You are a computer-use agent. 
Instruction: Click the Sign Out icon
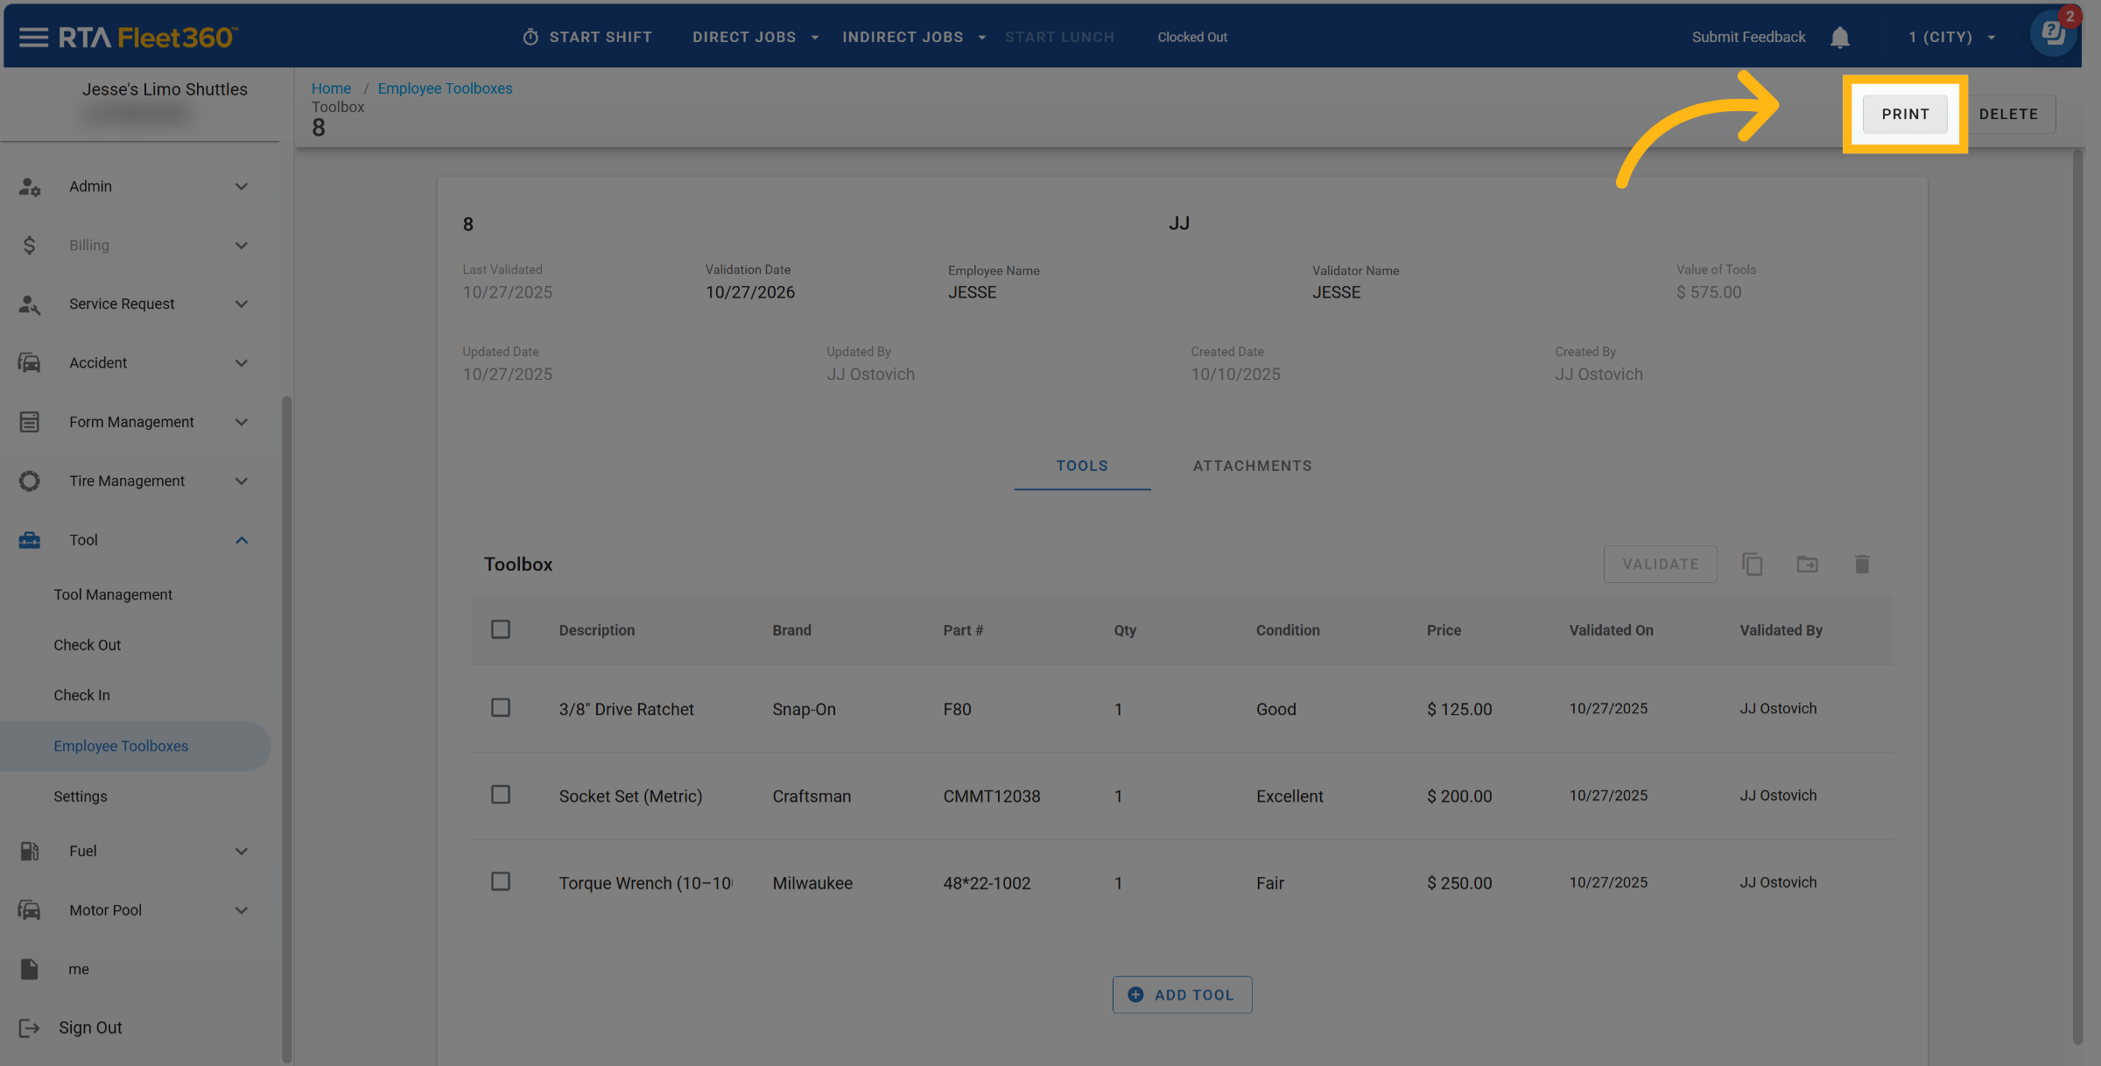point(29,1027)
